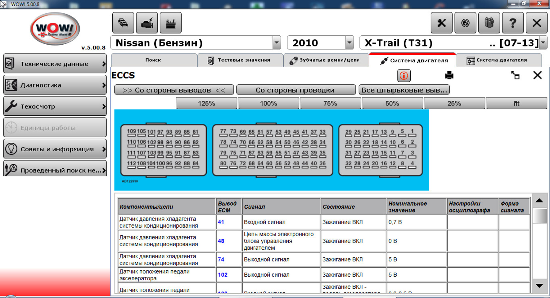Switch to the Тестовые значения tab

tap(240, 60)
